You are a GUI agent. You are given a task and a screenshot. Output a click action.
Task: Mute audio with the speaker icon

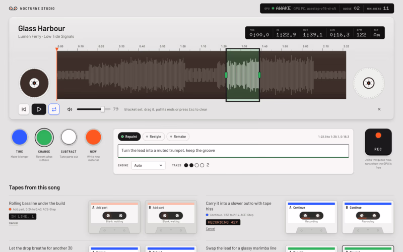(70, 109)
